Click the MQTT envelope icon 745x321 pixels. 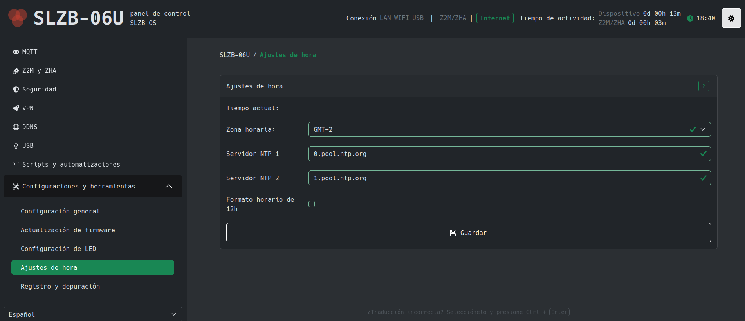[16, 52]
